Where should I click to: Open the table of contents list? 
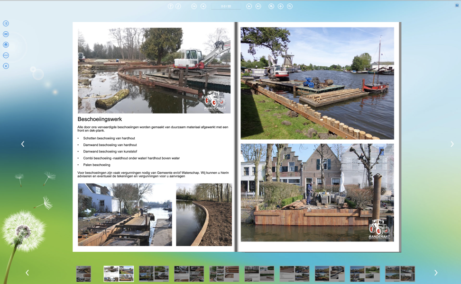tap(5, 23)
